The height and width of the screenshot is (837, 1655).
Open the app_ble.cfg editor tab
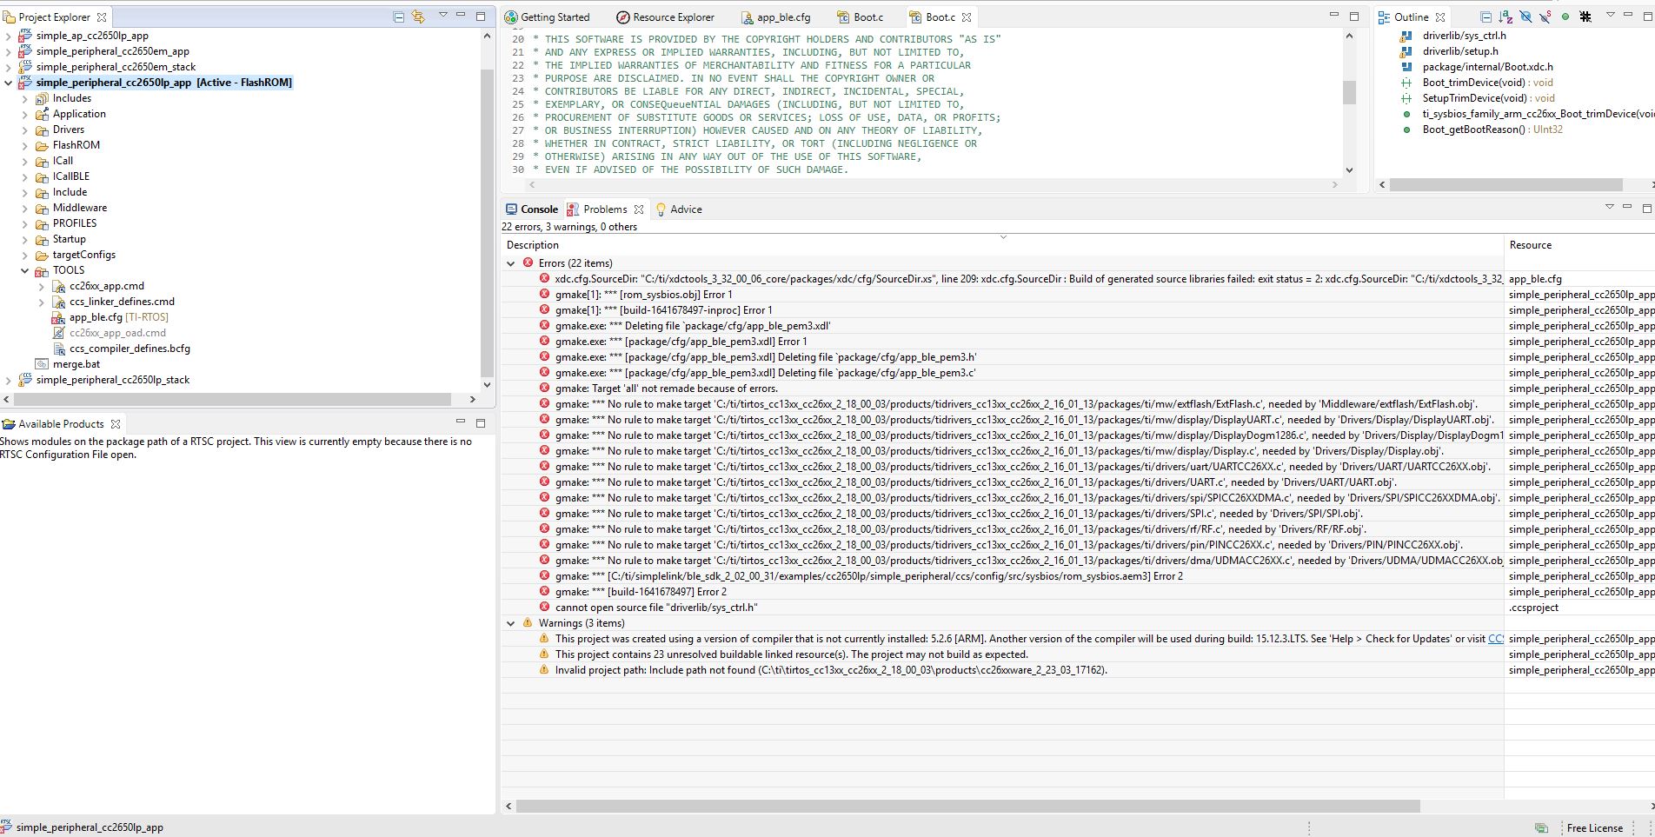coord(775,17)
